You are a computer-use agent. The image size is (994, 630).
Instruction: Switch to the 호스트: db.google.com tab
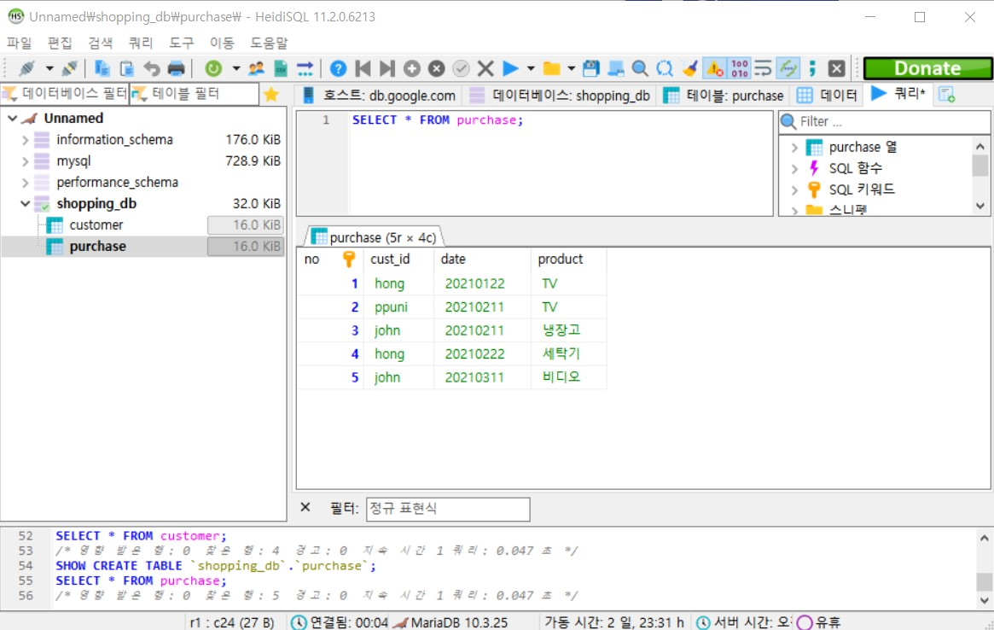pyautogui.click(x=379, y=95)
